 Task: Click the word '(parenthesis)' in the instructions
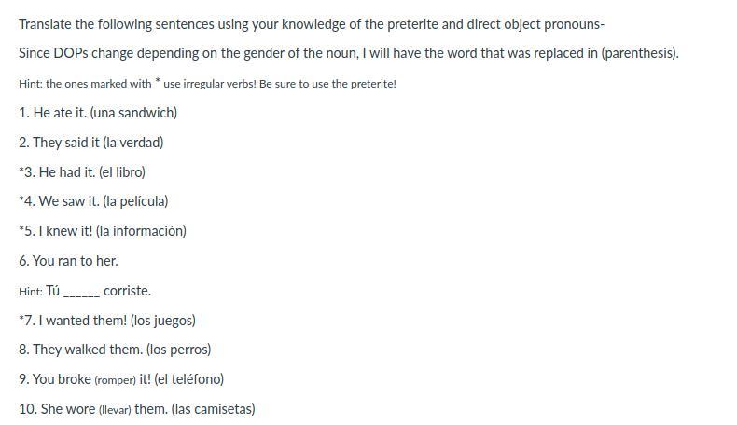click(639, 53)
